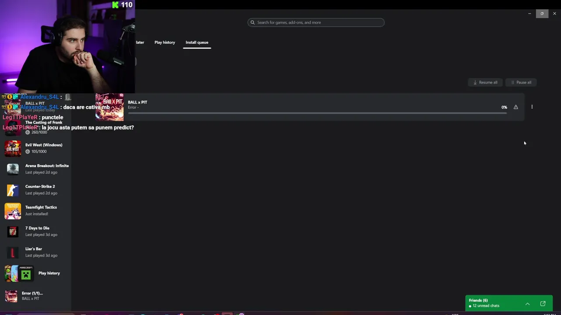Restore down the Xbox app window
561x315 pixels.
(x=542, y=14)
